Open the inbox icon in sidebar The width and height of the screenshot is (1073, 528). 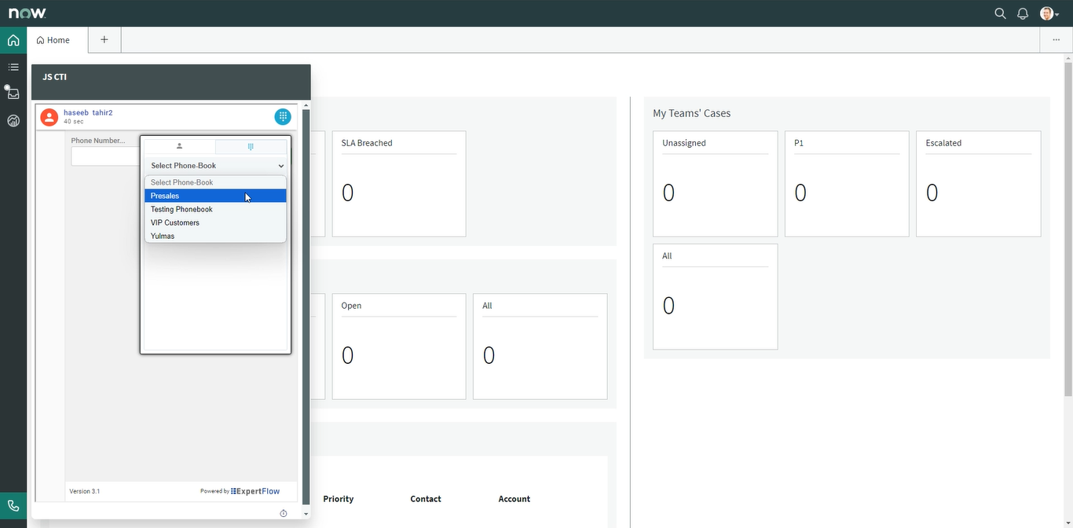tap(13, 93)
